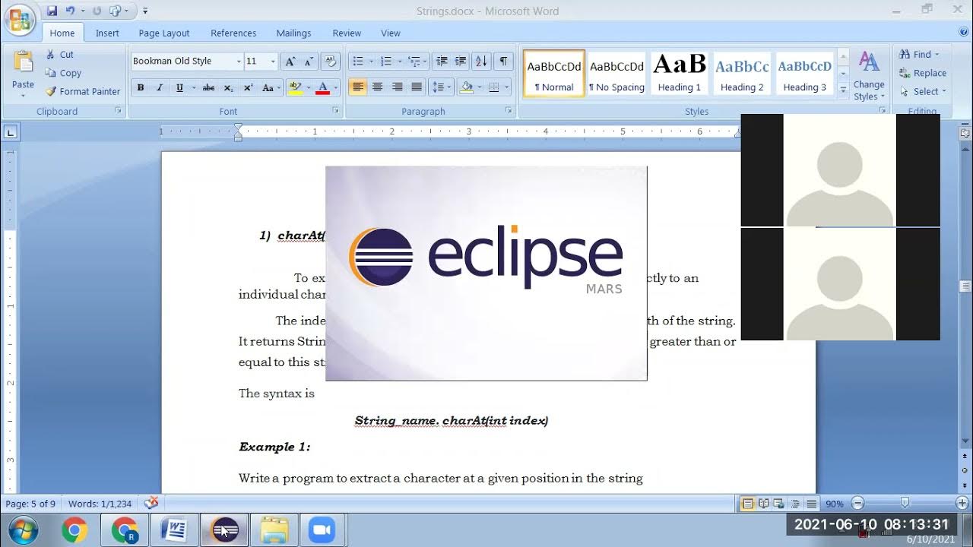Toggle Italic formatting
This screenshot has width=973, height=547.
coord(160,87)
